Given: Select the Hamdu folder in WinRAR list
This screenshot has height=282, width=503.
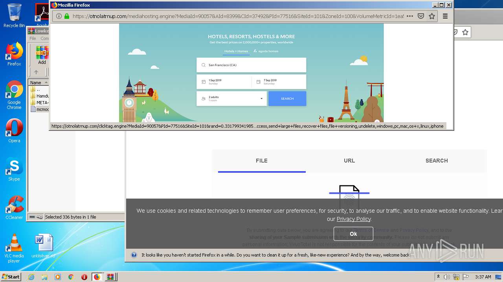Looking at the screenshot, I should [x=39, y=96].
